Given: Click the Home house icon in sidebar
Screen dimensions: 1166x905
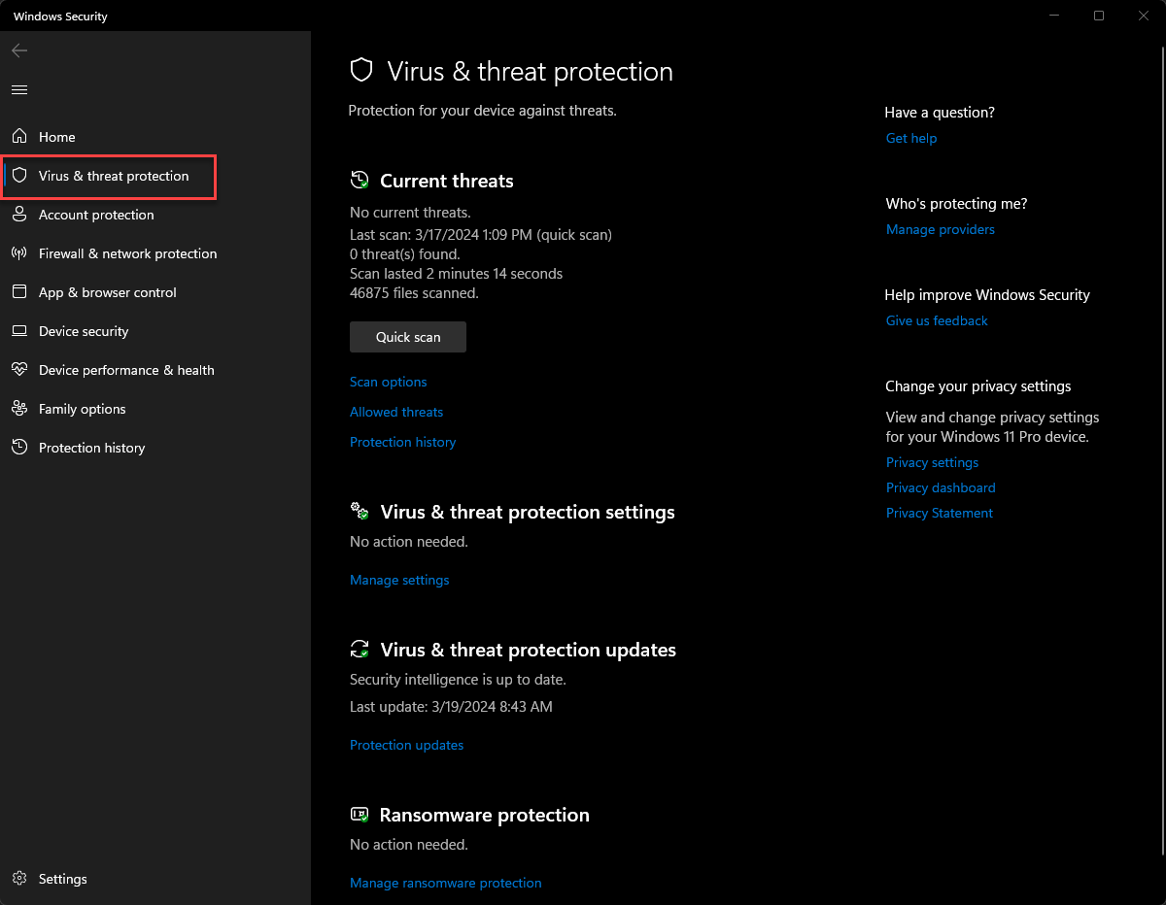Looking at the screenshot, I should [19, 137].
